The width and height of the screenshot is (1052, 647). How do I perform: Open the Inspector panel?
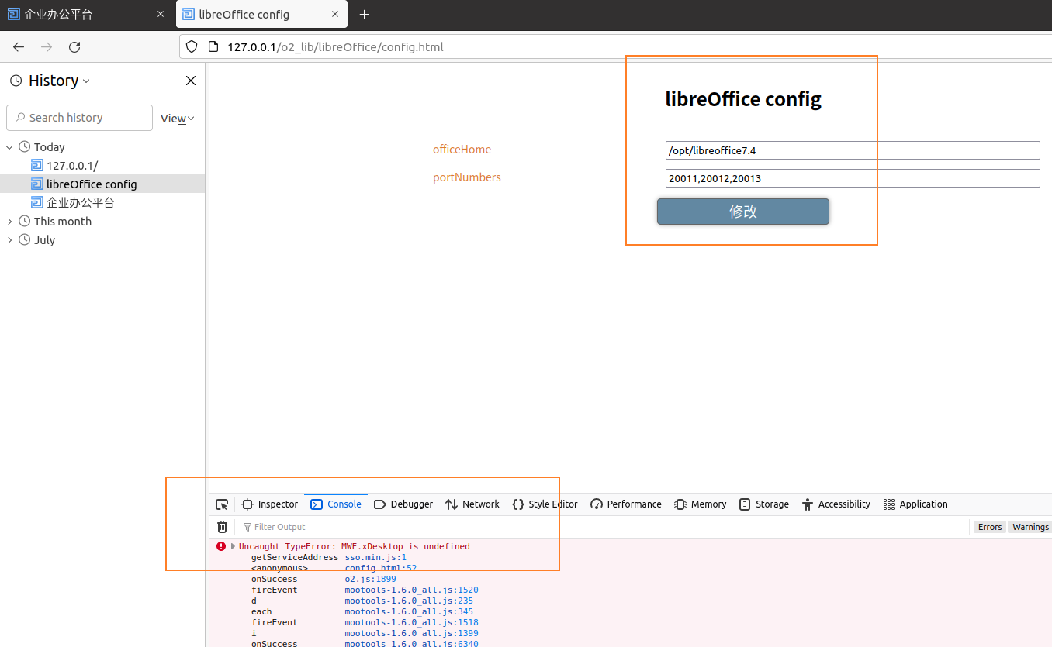(270, 504)
